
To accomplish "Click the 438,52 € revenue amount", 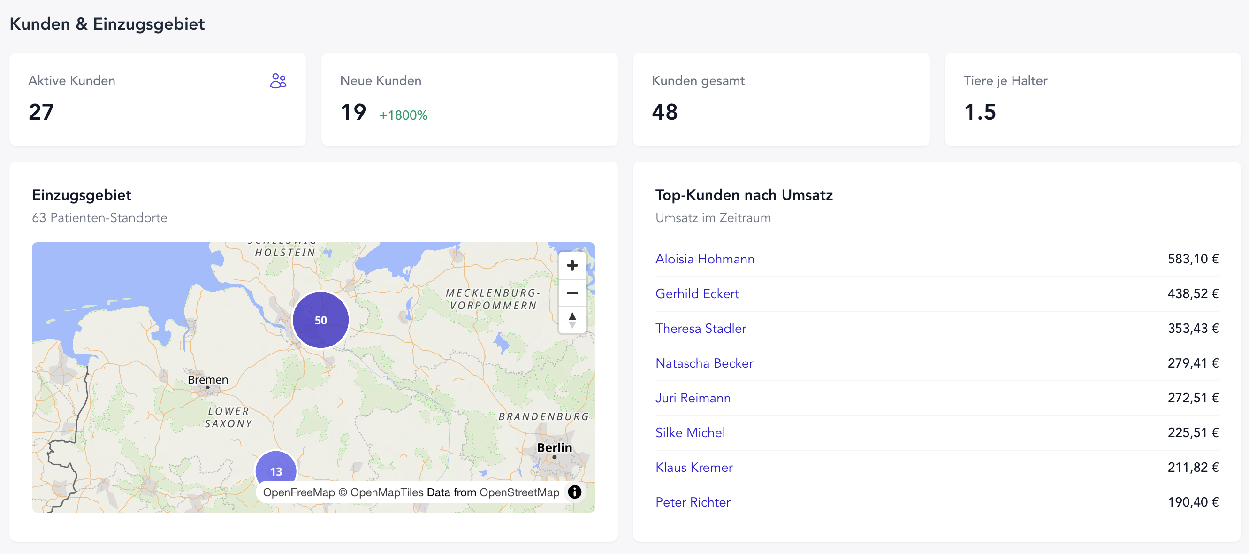I will tap(1193, 294).
